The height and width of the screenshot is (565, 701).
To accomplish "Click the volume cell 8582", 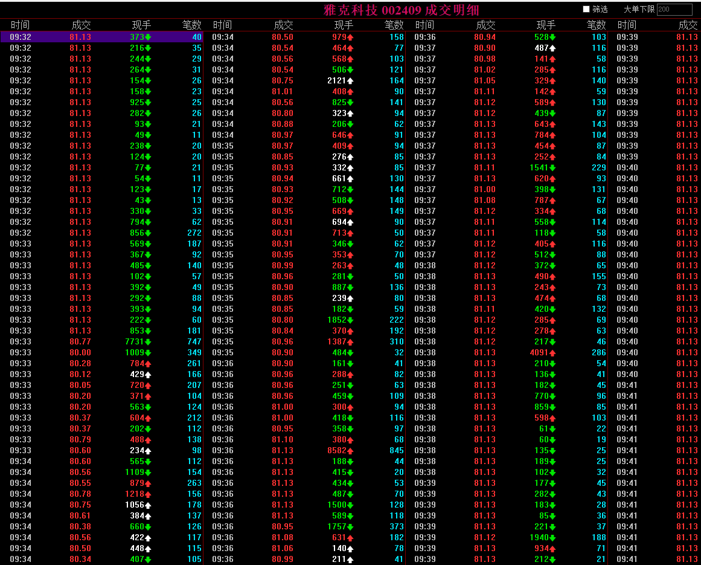I will point(340,450).
